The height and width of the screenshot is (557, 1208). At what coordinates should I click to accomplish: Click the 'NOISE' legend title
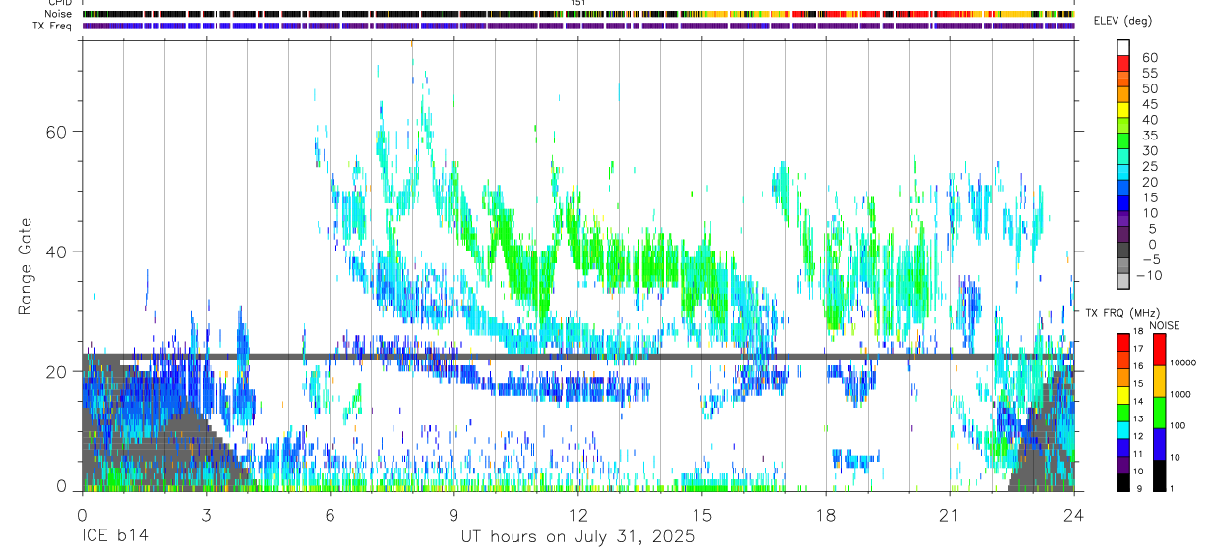pos(1165,325)
